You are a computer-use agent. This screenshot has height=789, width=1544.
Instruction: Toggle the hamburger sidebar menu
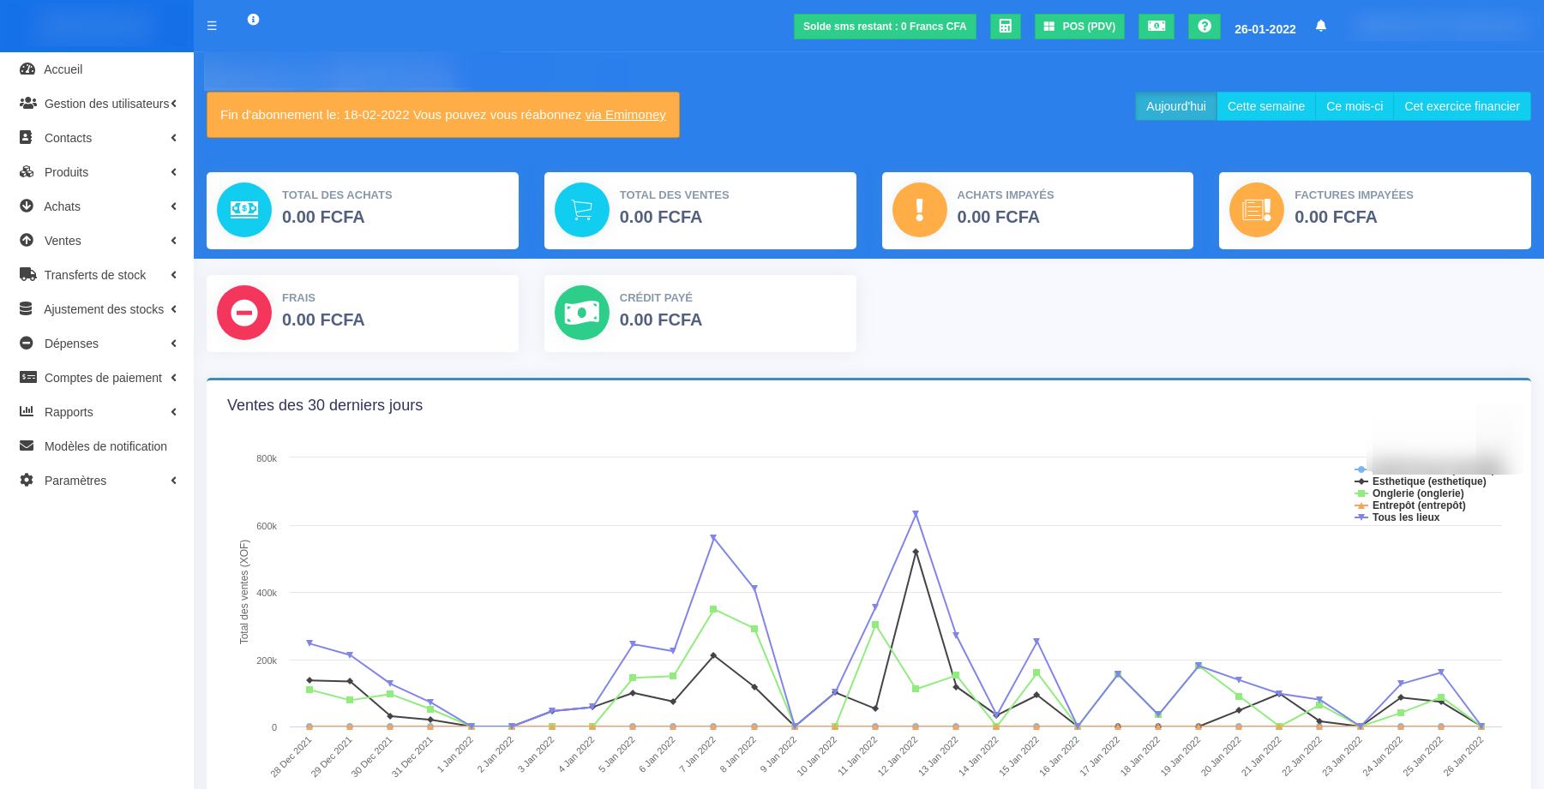(212, 26)
